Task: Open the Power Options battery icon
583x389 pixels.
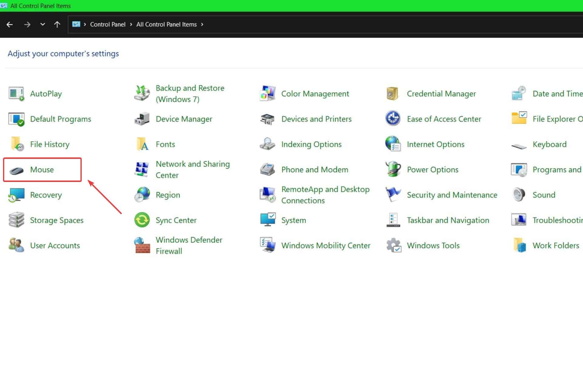Action: (393, 169)
